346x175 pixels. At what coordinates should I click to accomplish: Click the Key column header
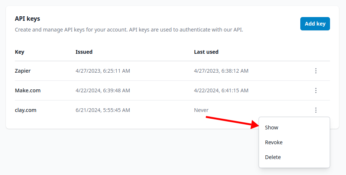tap(20, 52)
